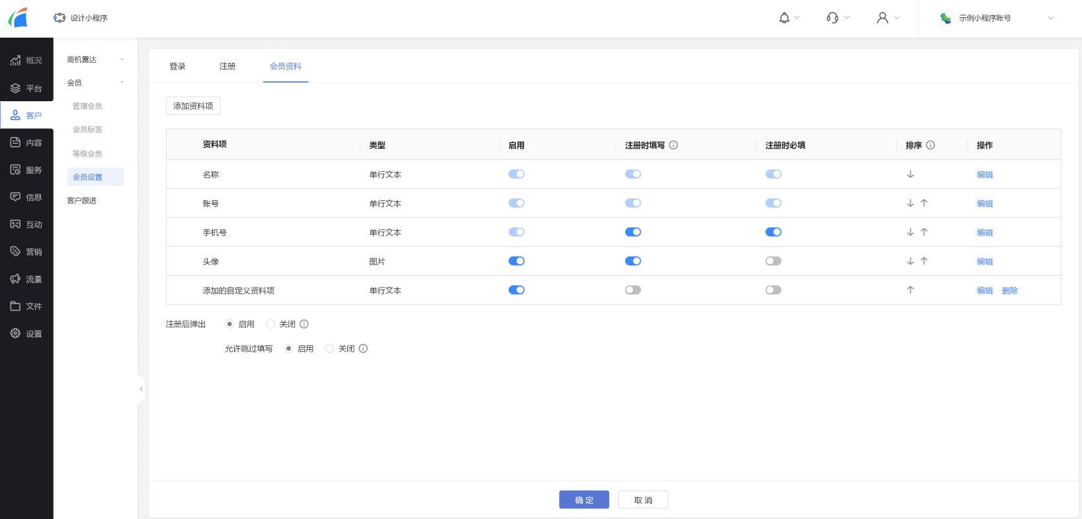Move 账号 row up
This screenshot has height=519, width=1082.
coord(924,203)
